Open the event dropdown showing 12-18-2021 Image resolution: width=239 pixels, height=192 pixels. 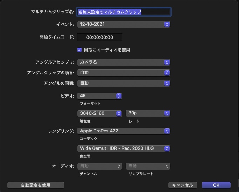[124, 24]
